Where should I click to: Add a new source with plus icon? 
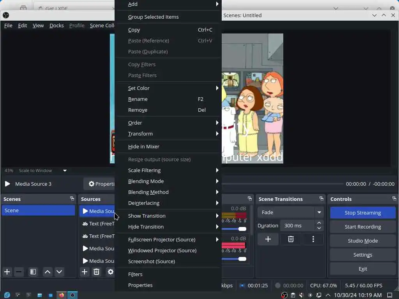tap(85, 272)
